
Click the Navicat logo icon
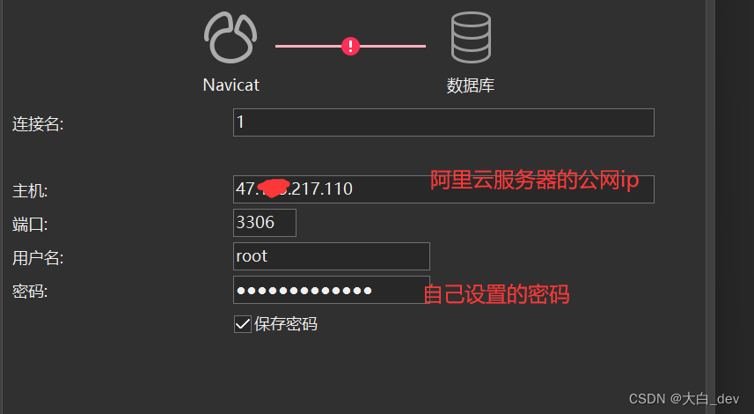[231, 38]
